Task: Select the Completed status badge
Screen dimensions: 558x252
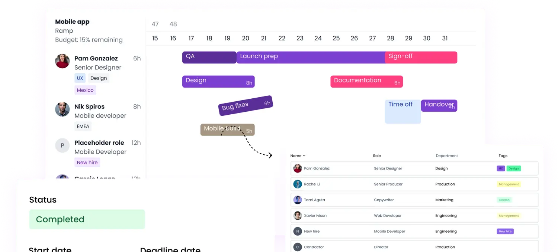Action: point(87,219)
